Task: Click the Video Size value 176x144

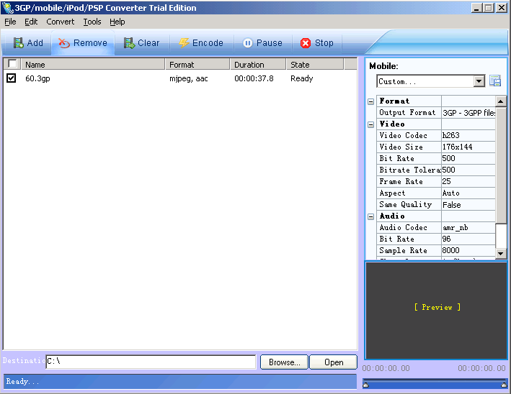Action: pyautogui.click(x=468, y=147)
